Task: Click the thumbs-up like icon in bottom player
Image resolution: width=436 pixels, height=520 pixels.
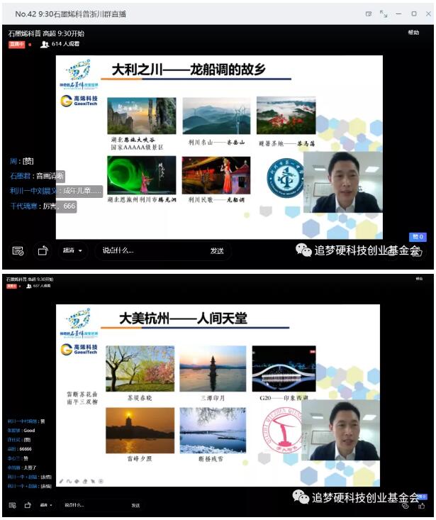Action: 421,506
